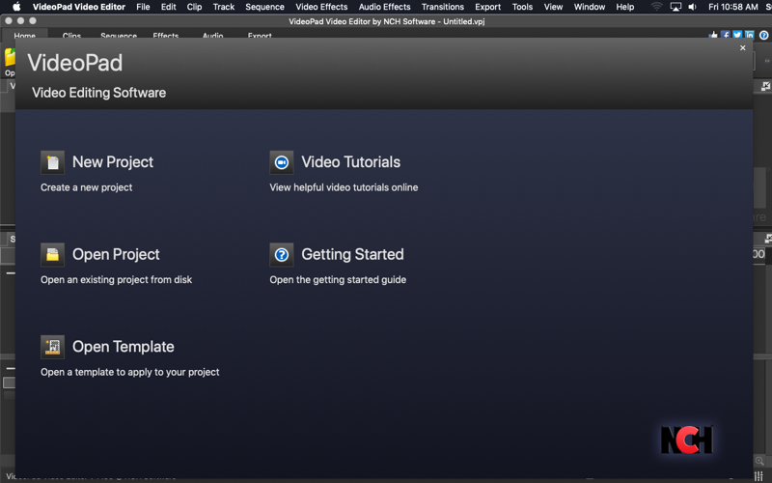The height and width of the screenshot is (483, 772).
Task: Click 'Open the getting started guide' text
Action: 338,279
